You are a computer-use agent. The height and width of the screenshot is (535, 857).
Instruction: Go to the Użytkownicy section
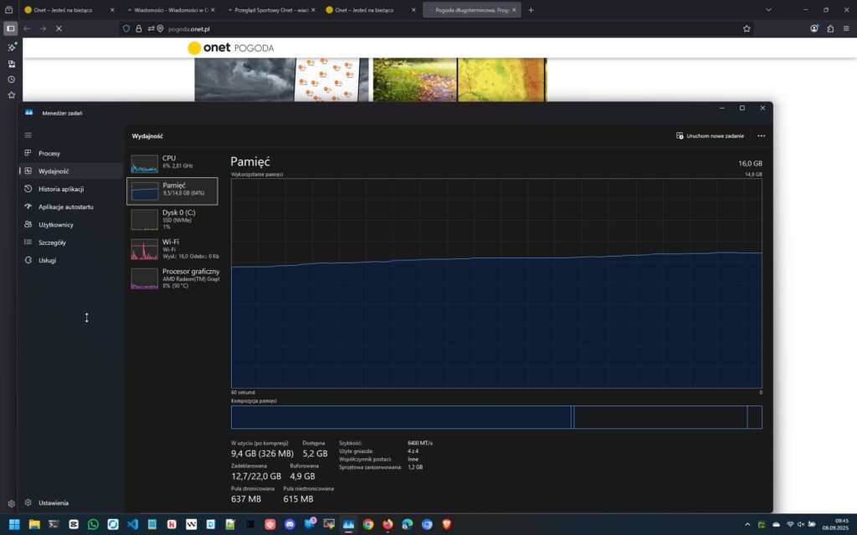point(55,225)
